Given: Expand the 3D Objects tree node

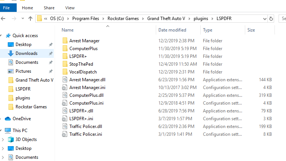Looking at the screenshot, I should coord(3,139).
